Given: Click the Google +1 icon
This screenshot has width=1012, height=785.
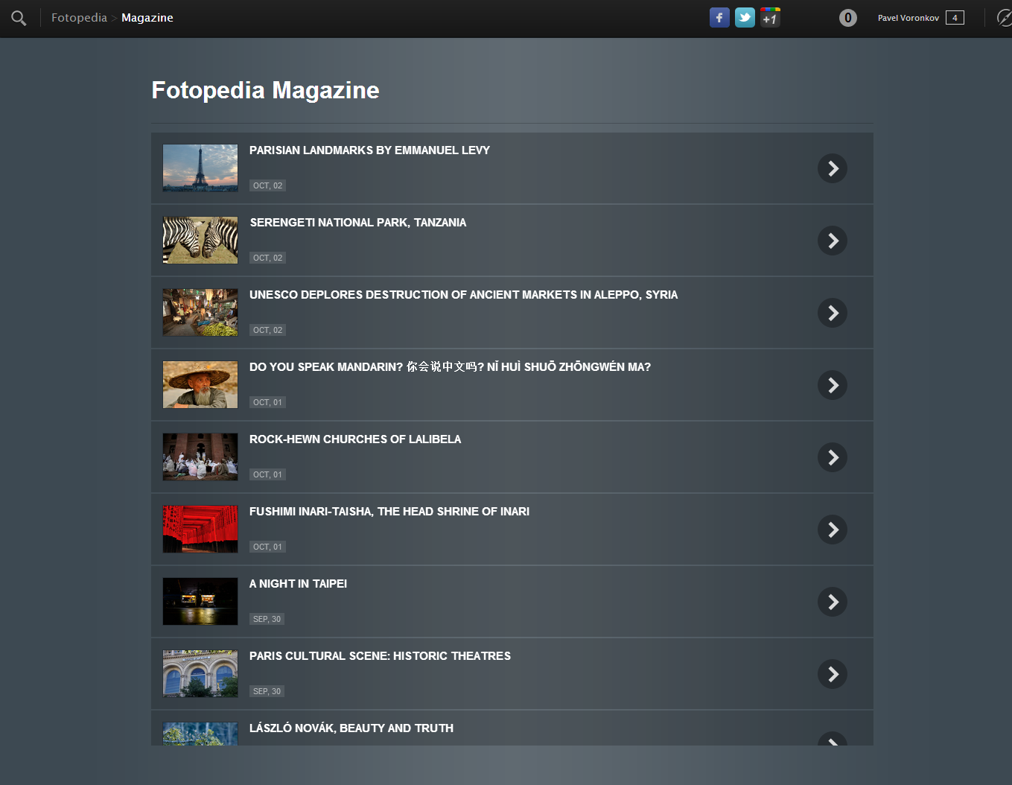Looking at the screenshot, I should 770,18.
